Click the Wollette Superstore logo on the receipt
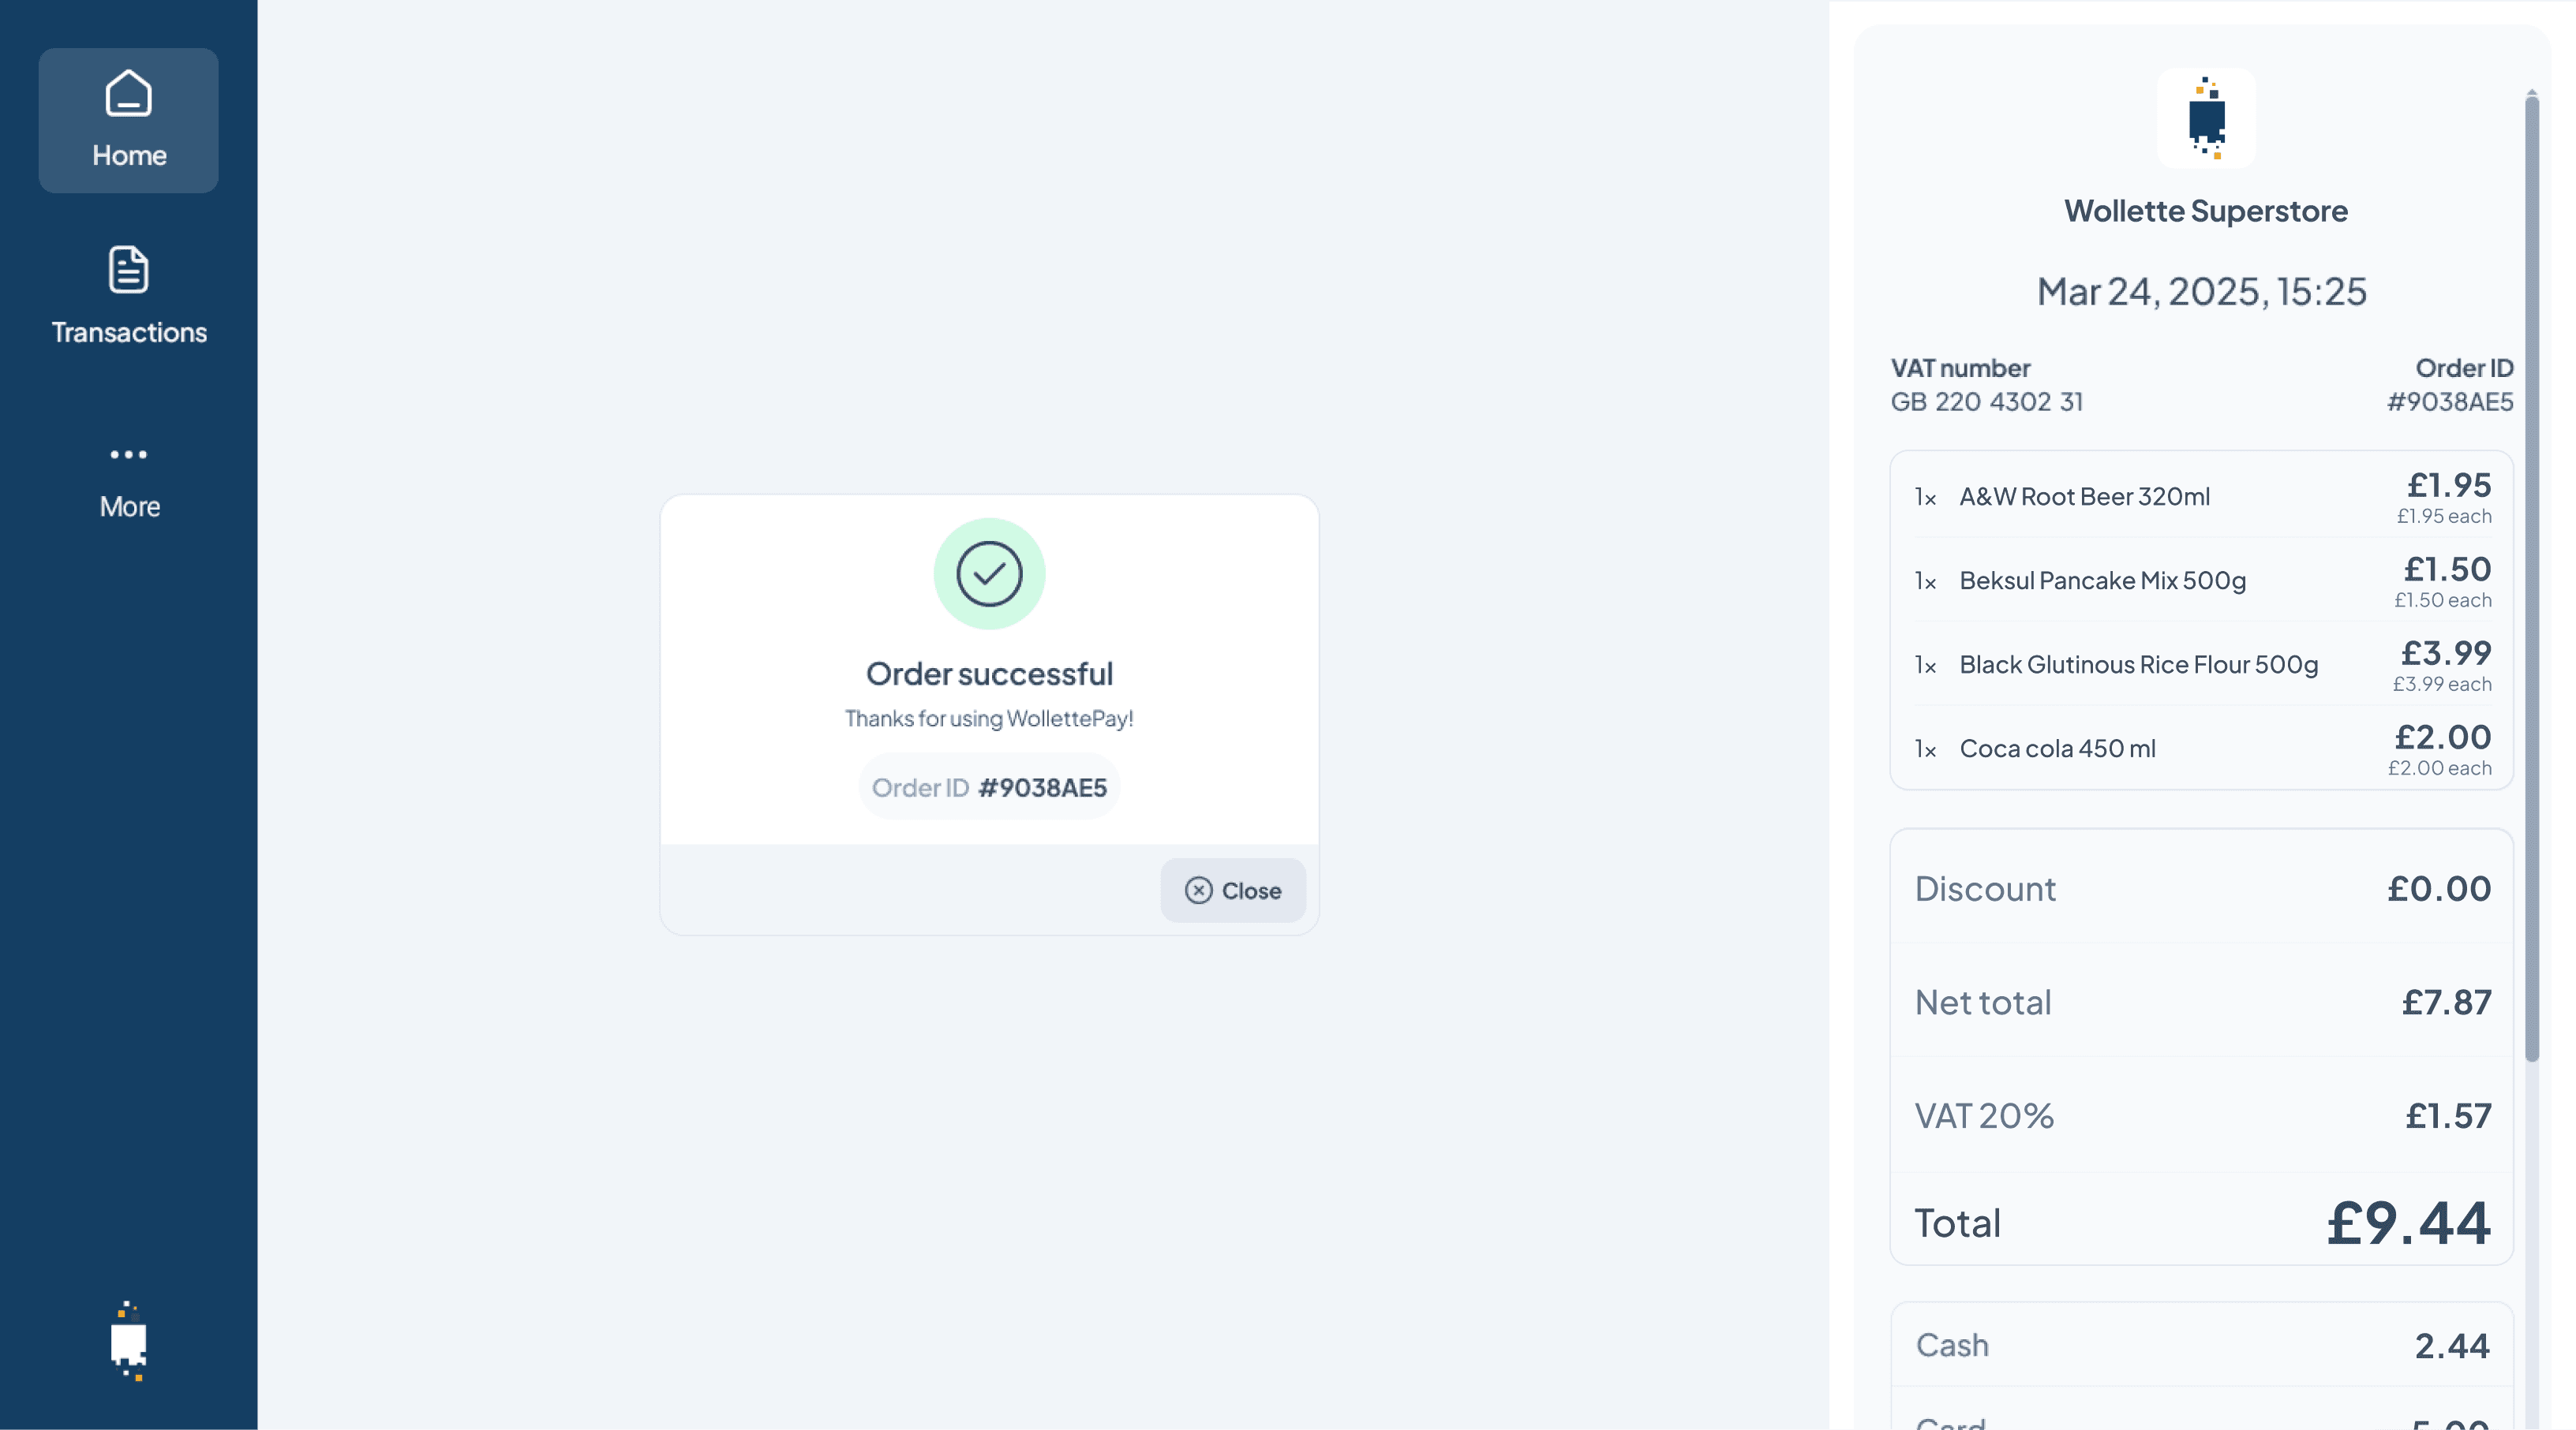This screenshot has width=2576, height=1430. (x=2206, y=118)
